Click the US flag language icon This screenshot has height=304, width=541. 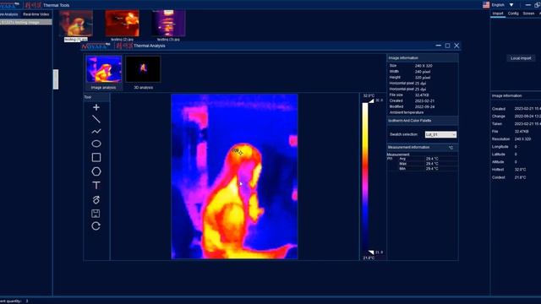(x=486, y=5)
